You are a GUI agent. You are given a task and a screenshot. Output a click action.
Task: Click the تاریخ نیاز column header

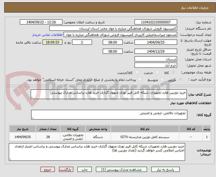coord(23,129)
